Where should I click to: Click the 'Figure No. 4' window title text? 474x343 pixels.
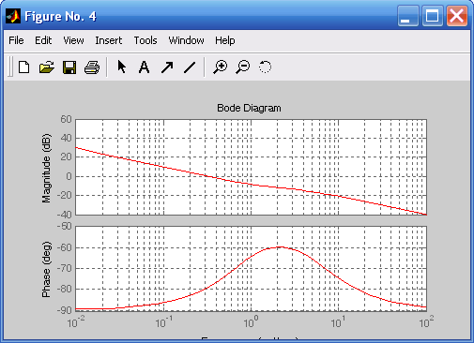click(x=60, y=16)
